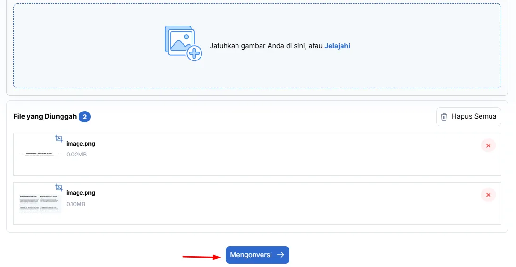Open thumbnail of the 0.02MB image

click(x=39, y=154)
